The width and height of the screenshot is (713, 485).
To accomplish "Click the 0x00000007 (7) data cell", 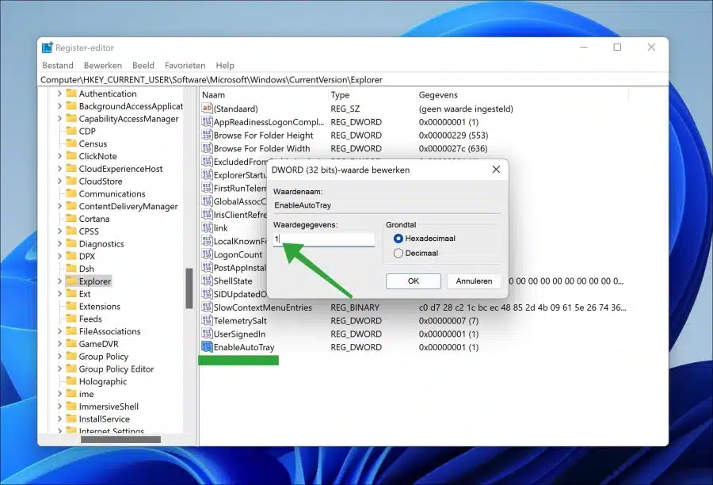I will 448,321.
